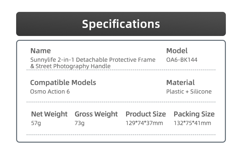This screenshot has width=242, height=151.
Task: Click the Model heading
Action: 177,50
